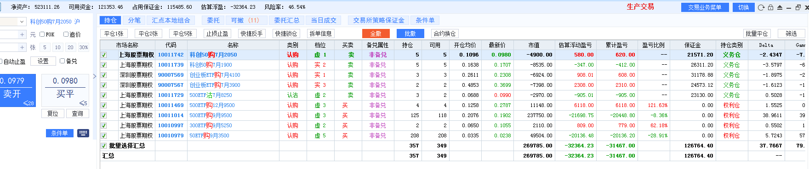This screenshot has width=809, height=169.
Task: Click the plus stepper next to the 张 quantity field
Action: click(22, 47)
